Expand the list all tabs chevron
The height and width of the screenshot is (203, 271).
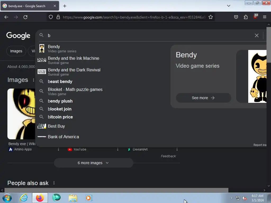coord(228,6)
